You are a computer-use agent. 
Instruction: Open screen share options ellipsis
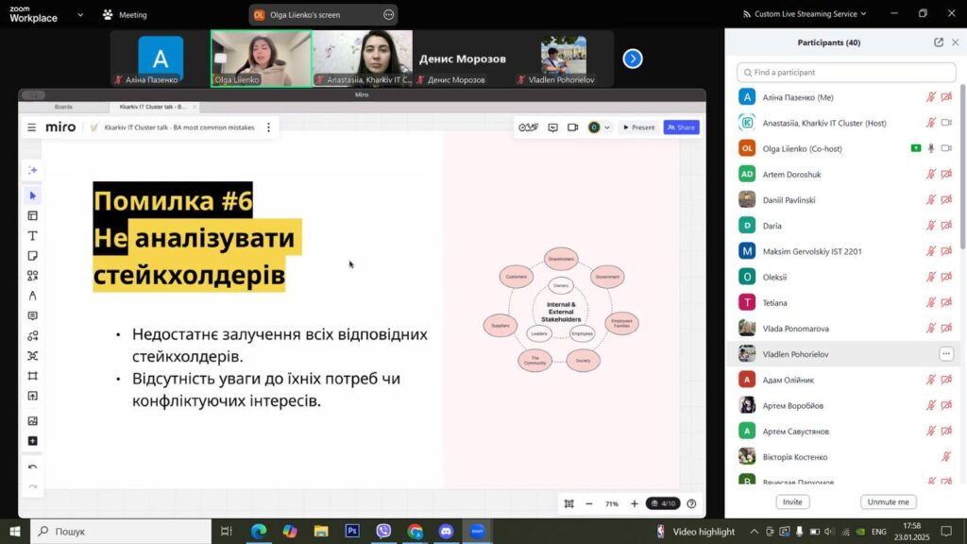coord(388,15)
